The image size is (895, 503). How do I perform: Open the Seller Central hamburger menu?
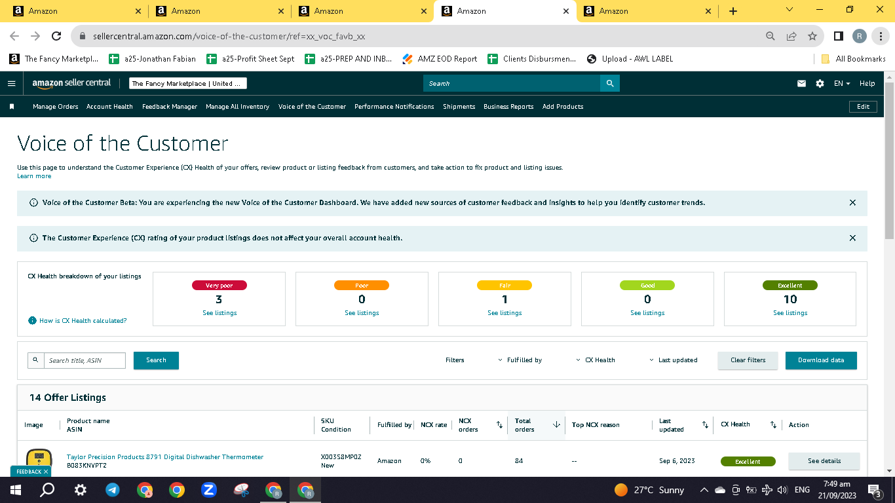tap(11, 84)
